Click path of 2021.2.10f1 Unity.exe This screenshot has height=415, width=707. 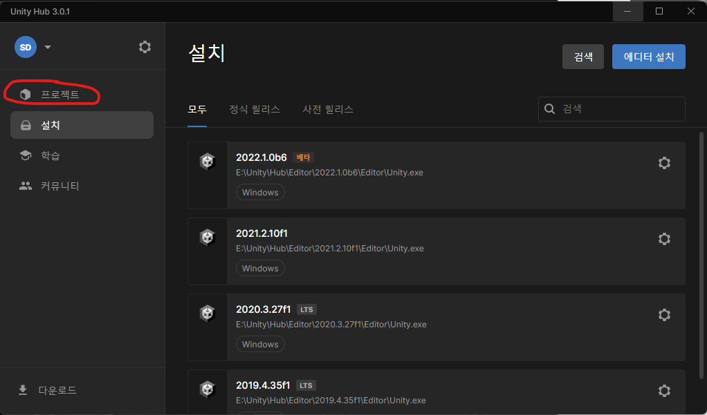tap(329, 249)
